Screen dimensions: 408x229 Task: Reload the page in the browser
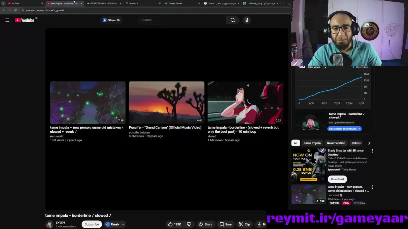tap(15, 10)
